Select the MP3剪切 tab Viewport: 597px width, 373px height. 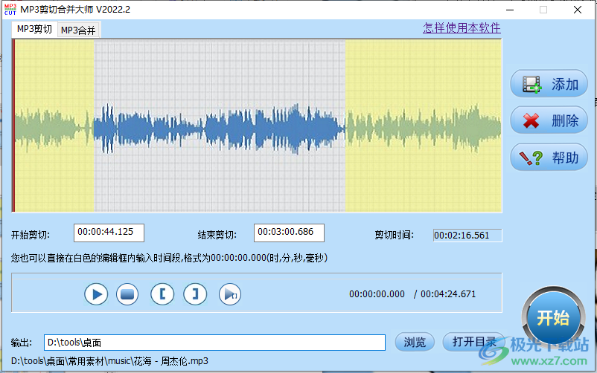tap(34, 30)
